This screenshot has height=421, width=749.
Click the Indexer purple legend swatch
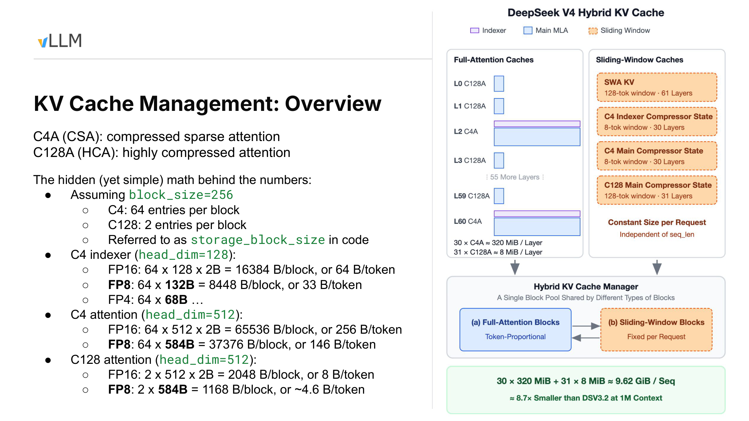point(474,30)
